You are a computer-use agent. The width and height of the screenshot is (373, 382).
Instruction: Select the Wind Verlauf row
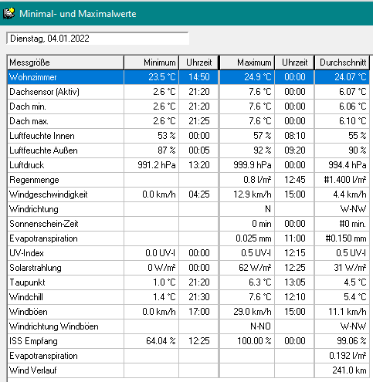(x=188, y=370)
